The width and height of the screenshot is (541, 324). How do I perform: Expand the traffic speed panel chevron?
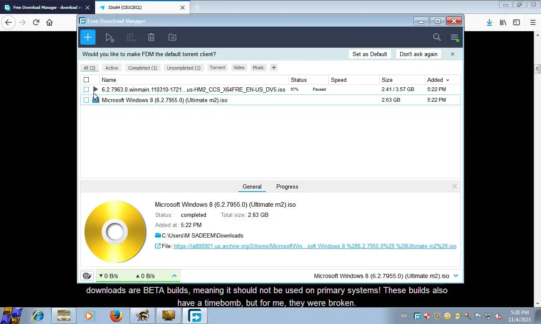pyautogui.click(x=174, y=276)
